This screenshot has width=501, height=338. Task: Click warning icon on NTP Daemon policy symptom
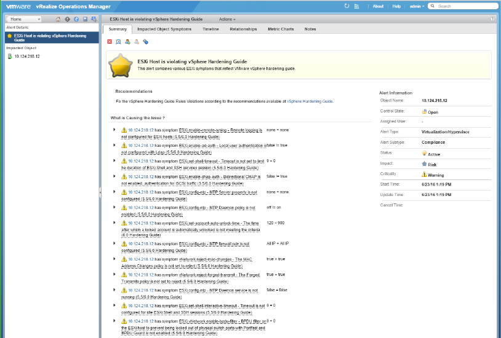point(124,208)
